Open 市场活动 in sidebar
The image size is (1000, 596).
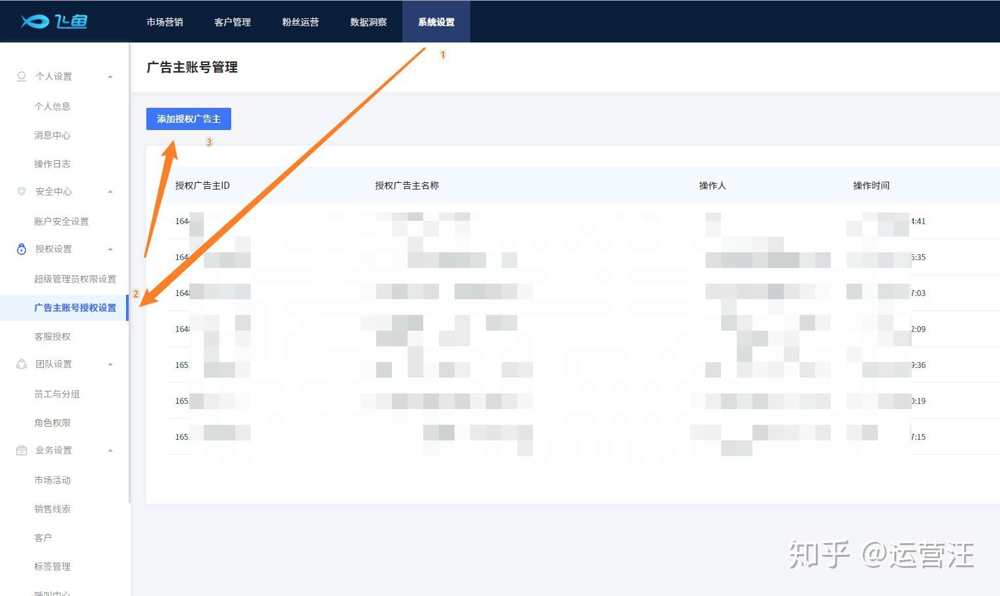[52, 480]
